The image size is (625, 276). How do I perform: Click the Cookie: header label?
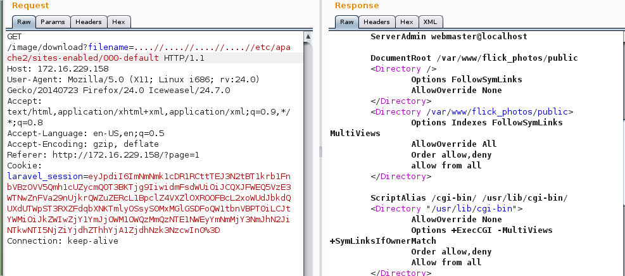[24, 166]
